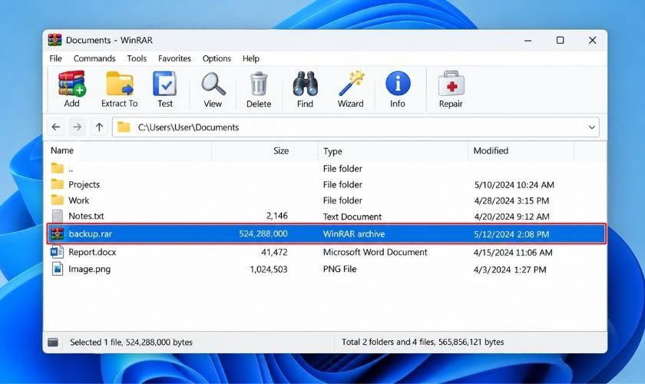Open the File menu
Image resolution: width=645 pixels, height=384 pixels.
55,58
